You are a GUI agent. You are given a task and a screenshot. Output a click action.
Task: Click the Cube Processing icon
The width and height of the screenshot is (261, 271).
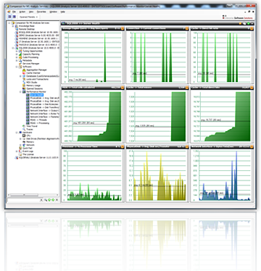click(20, 57)
